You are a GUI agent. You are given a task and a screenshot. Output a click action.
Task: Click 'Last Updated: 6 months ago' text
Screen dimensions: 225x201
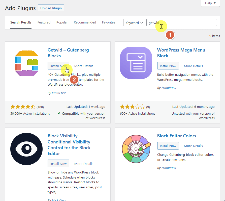coord(194,107)
